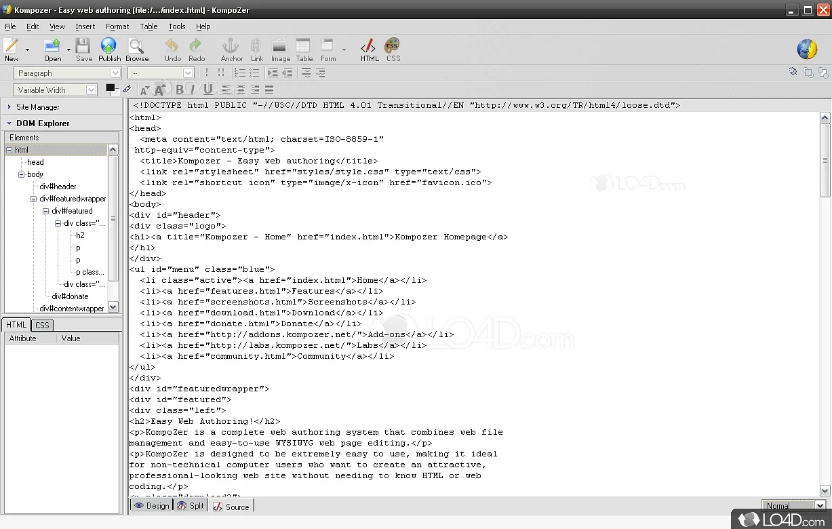The width and height of the screenshot is (832, 529).
Task: Insert a Form from the toolbar
Action: pyautogui.click(x=328, y=50)
